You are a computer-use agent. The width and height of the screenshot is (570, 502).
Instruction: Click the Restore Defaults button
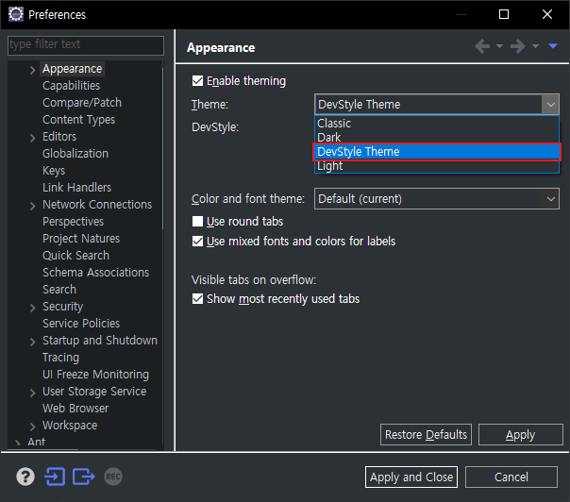[426, 434]
